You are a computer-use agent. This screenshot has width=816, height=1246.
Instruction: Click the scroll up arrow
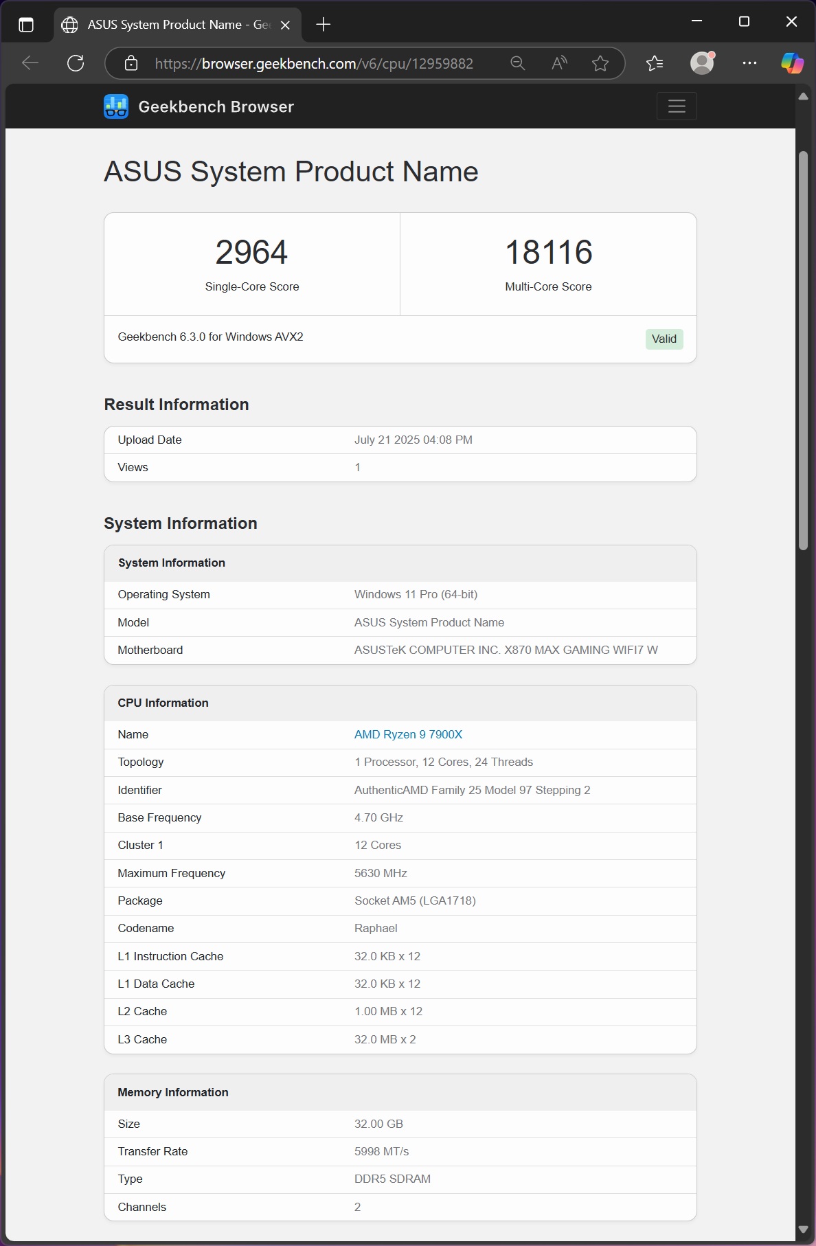tap(803, 96)
